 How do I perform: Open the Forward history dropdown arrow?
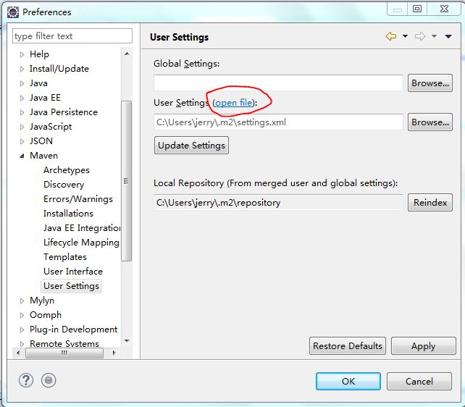click(434, 36)
